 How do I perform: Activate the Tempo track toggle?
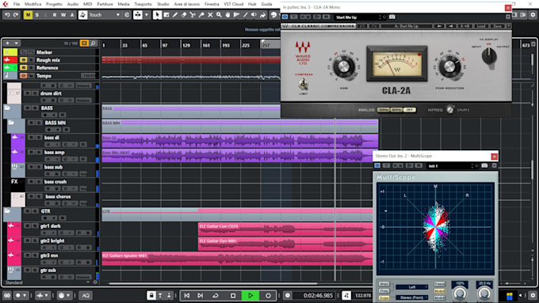click(23, 75)
